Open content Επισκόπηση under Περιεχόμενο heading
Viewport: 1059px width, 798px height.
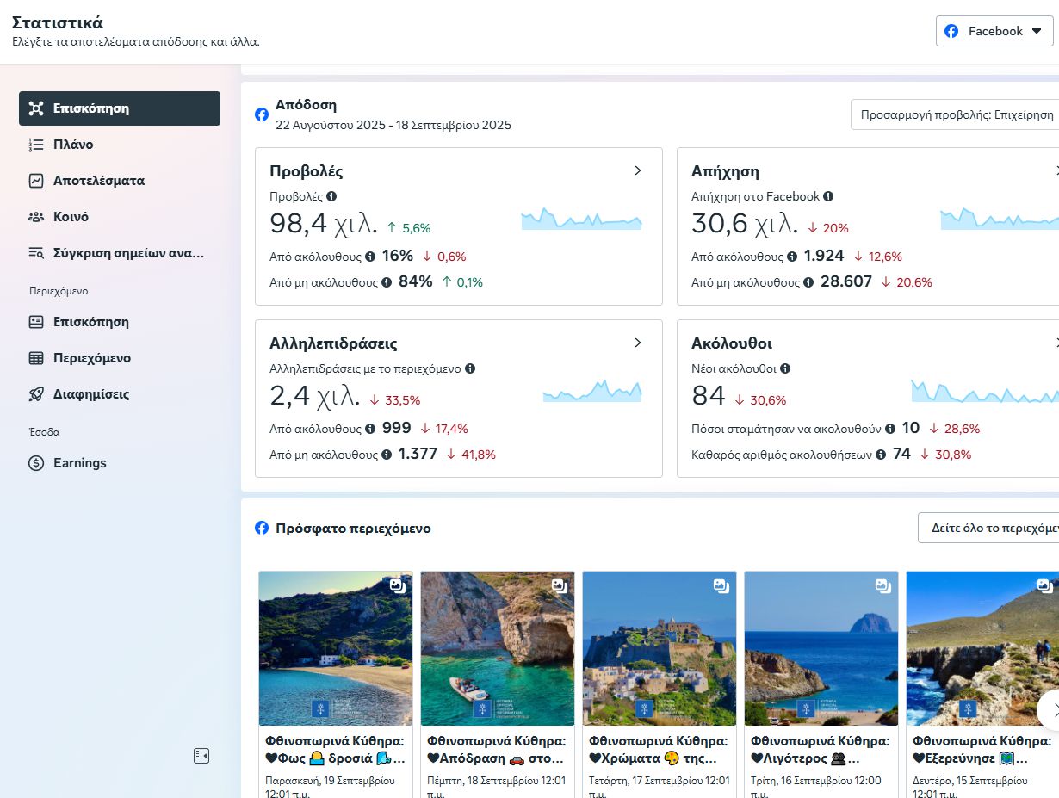tap(120, 322)
